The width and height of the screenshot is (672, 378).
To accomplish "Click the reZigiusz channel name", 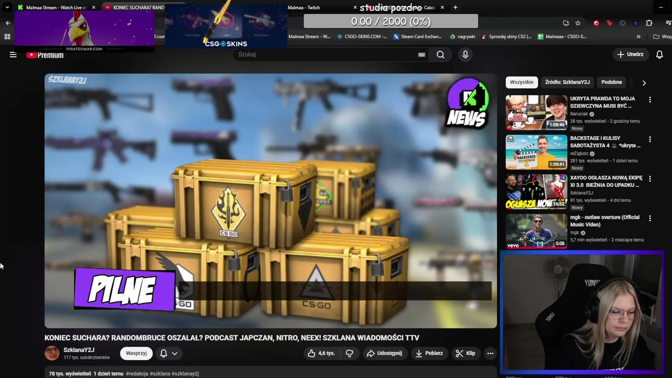I will tap(580, 153).
